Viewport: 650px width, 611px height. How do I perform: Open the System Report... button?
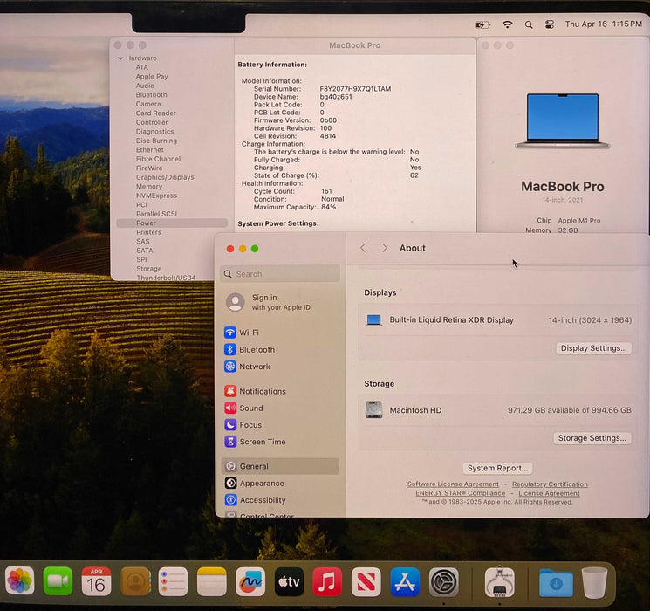(497, 468)
